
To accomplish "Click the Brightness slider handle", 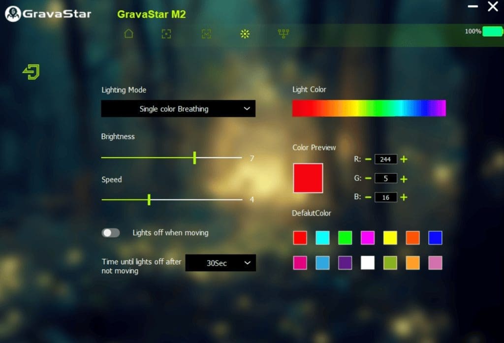I will point(194,158).
